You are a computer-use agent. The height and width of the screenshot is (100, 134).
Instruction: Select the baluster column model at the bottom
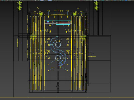(58, 86)
